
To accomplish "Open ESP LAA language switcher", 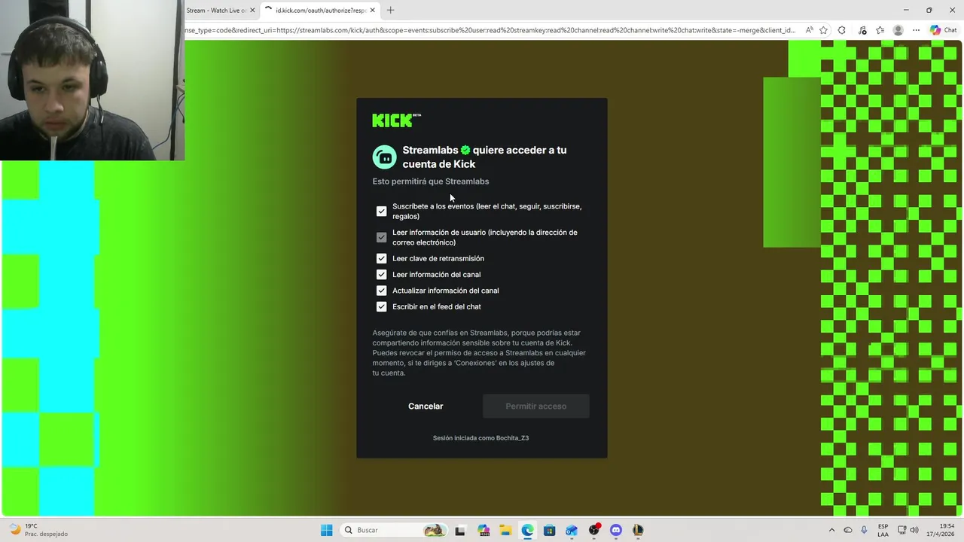I will click(883, 530).
